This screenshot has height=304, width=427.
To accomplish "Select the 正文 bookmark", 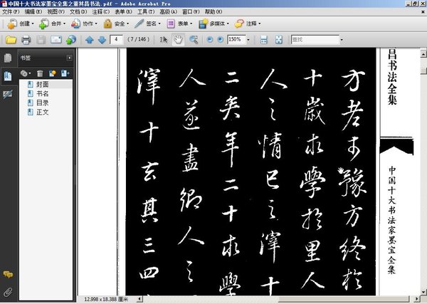I will point(43,112).
